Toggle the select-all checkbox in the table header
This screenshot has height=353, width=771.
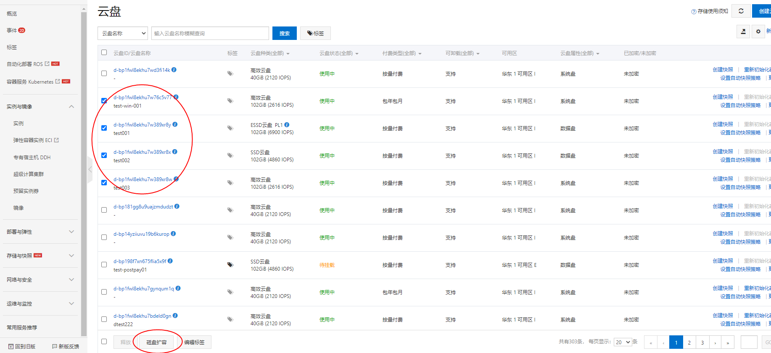pyautogui.click(x=104, y=53)
